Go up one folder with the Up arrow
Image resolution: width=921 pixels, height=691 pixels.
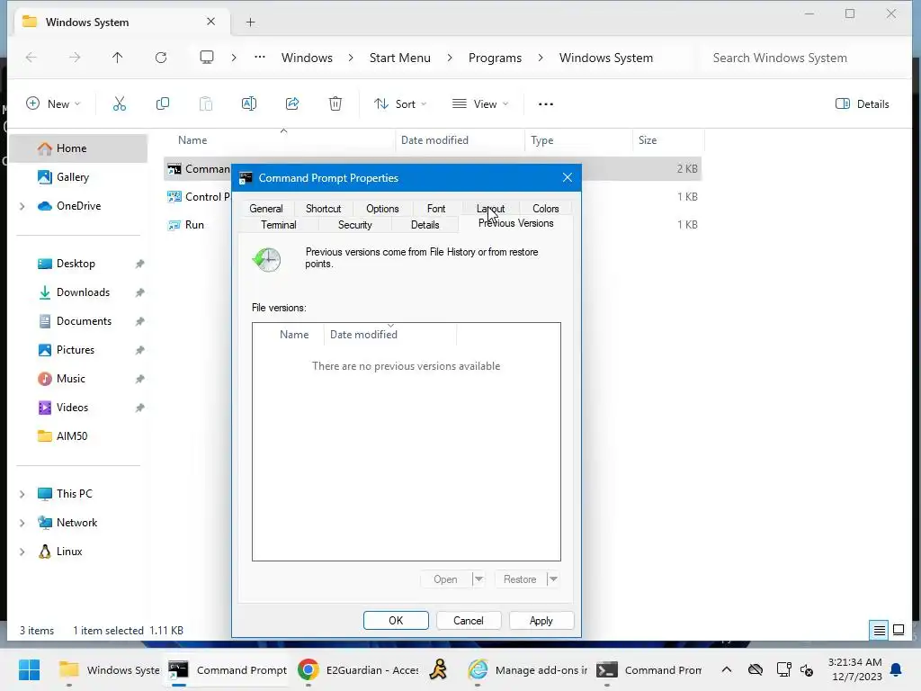pos(118,58)
